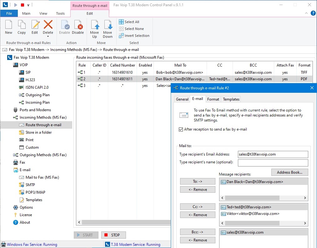Click the New rule icon
Image resolution: width=317 pixels, height=248 pixels.
click(8, 24)
